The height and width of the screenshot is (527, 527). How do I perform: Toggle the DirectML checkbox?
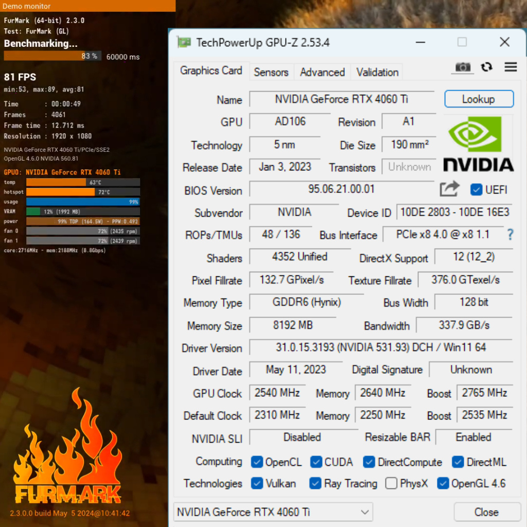[458, 462]
